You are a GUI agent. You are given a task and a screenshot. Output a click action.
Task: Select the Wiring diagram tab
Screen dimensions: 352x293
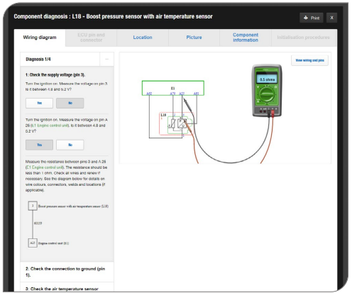(40, 38)
